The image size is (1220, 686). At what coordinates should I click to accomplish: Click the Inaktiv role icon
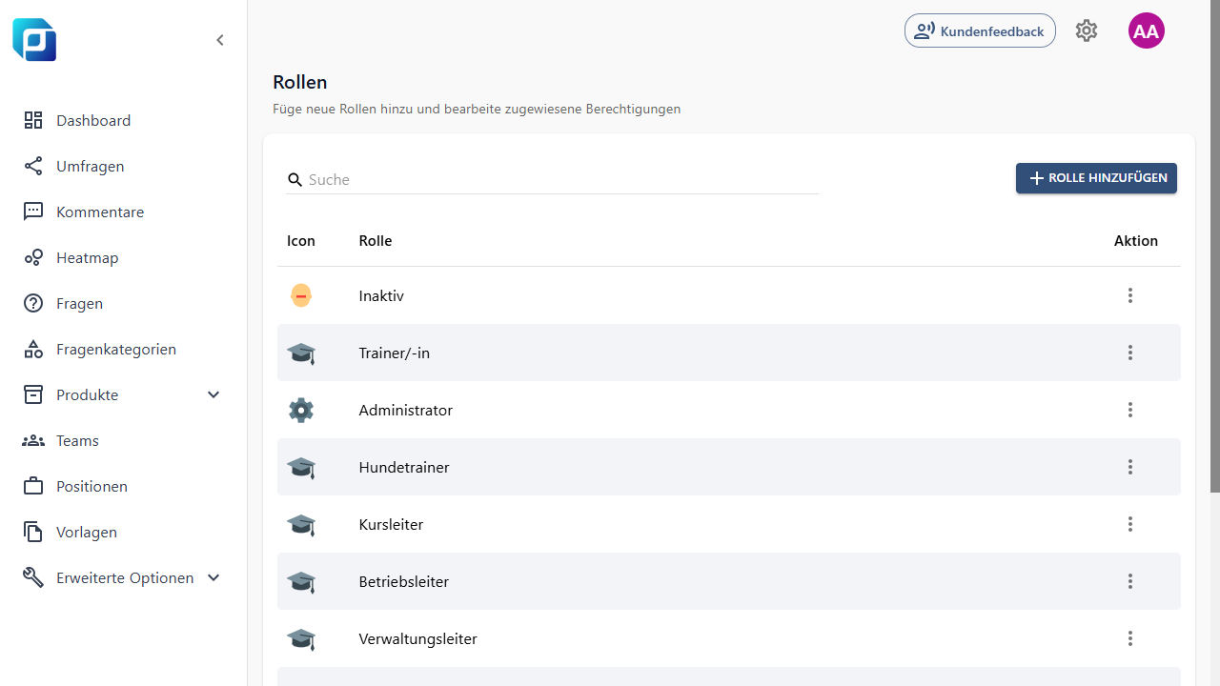[x=301, y=295]
